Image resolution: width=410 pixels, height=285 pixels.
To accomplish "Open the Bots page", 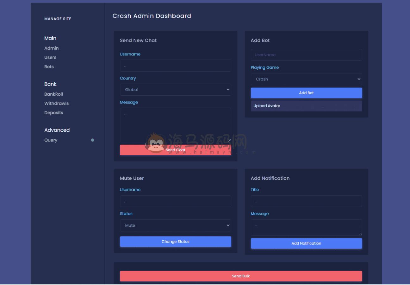I will [x=49, y=67].
